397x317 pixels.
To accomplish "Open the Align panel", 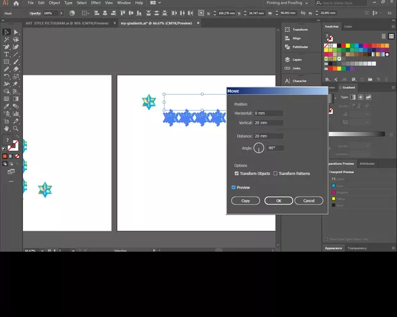I will coord(296,38).
